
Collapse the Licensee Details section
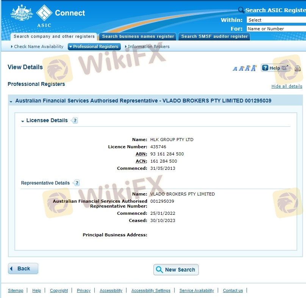[x=23, y=121]
